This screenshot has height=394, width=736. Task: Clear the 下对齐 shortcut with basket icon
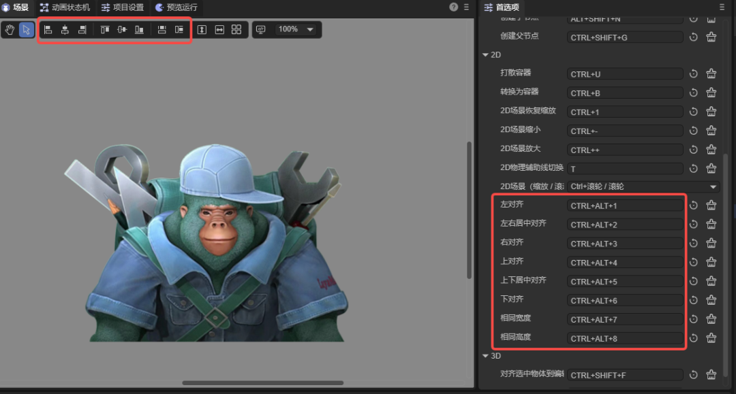point(711,300)
